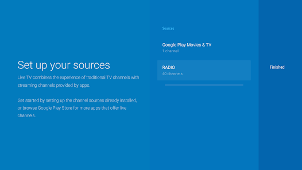Click the last description line ending "channels."
Viewport: 302px width, 170px height.
[27, 116]
